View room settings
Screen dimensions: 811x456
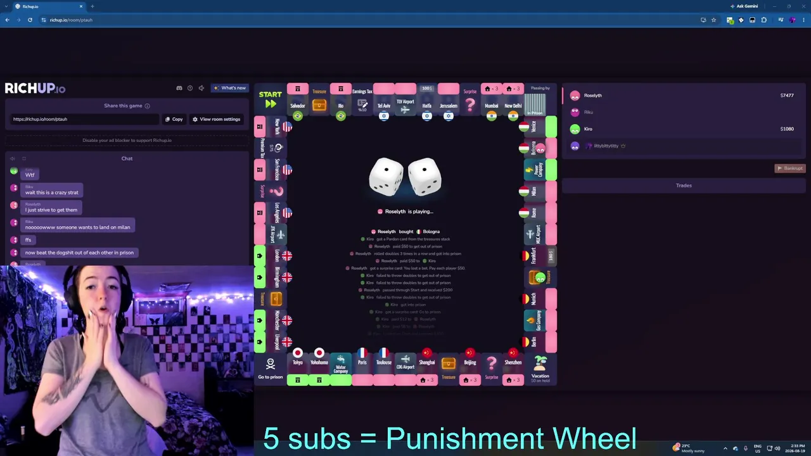click(x=216, y=119)
